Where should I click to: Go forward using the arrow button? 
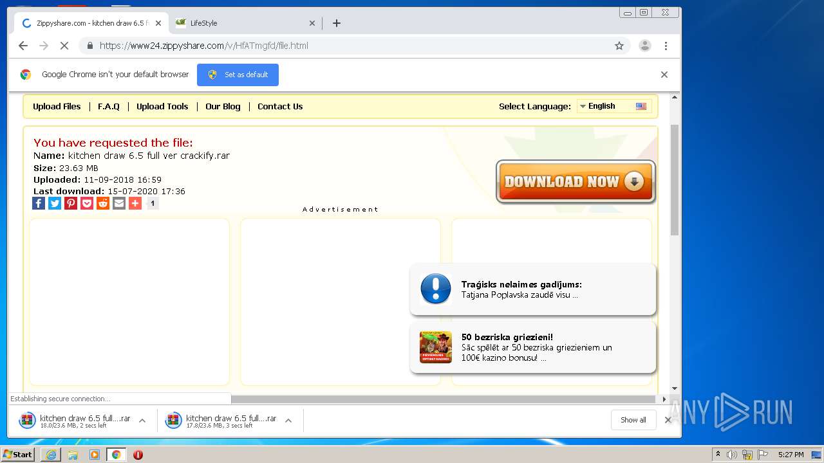point(44,46)
